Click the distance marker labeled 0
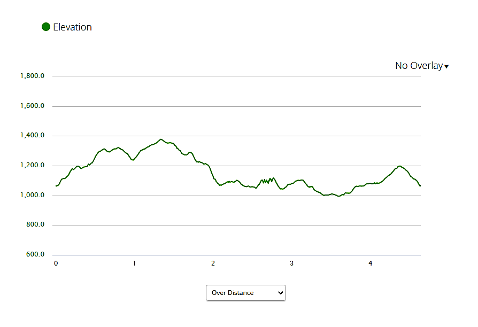Image resolution: width=478 pixels, height=327 pixels. tap(56, 263)
